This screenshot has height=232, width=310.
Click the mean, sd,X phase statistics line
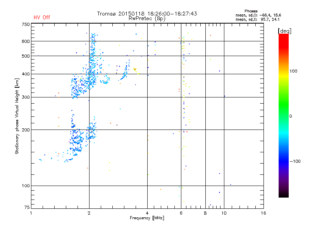click(257, 19)
